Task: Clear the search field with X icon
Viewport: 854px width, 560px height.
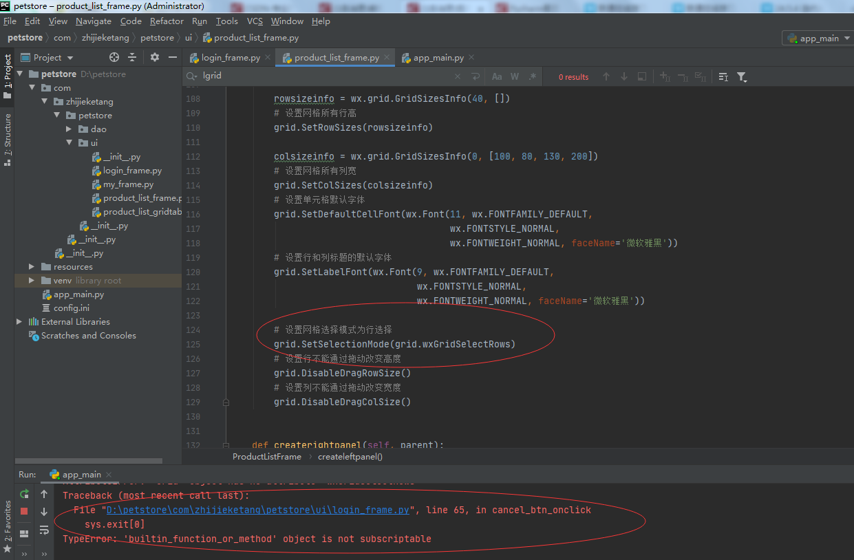Action: [x=458, y=76]
